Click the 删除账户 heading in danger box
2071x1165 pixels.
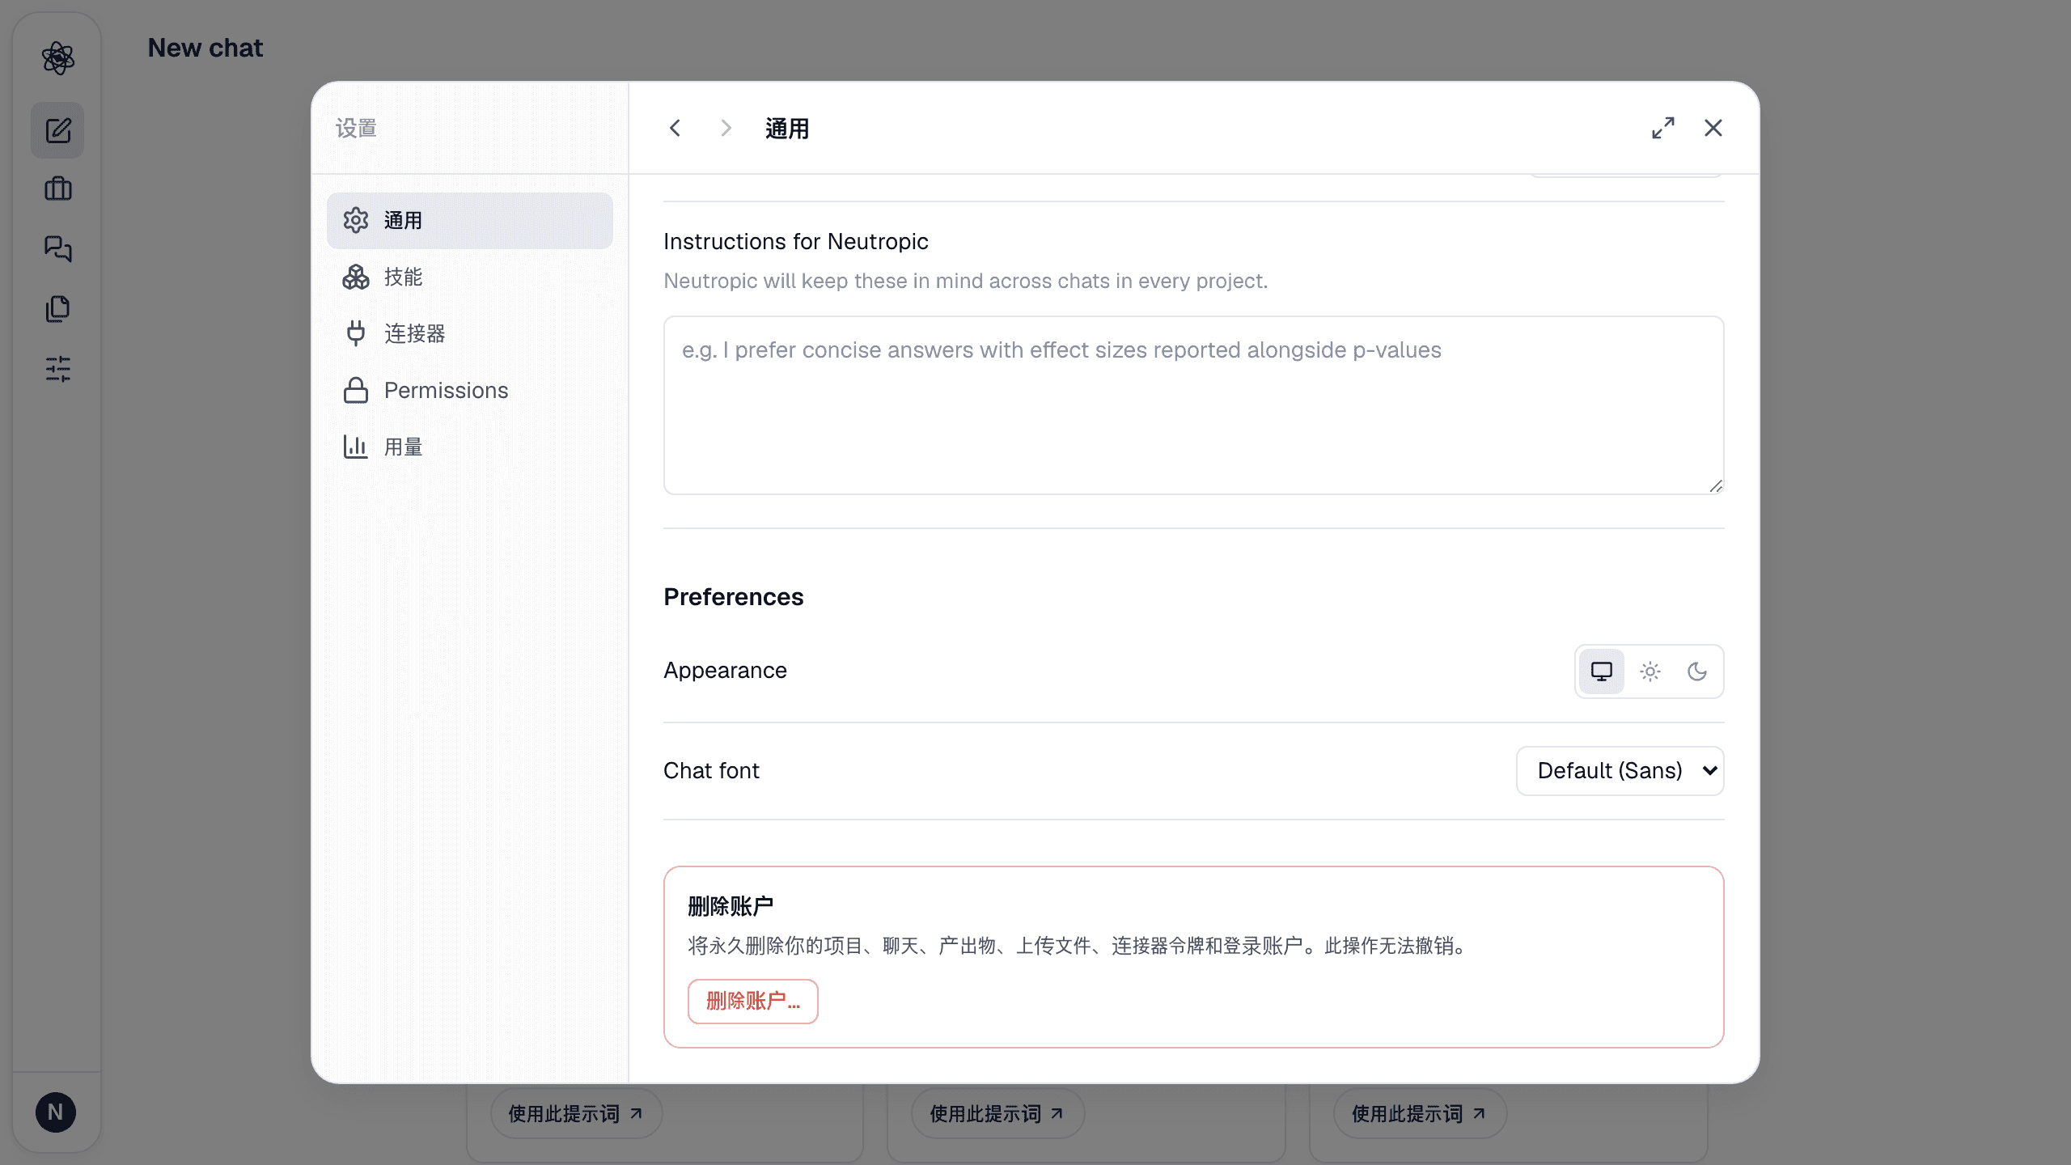731,906
